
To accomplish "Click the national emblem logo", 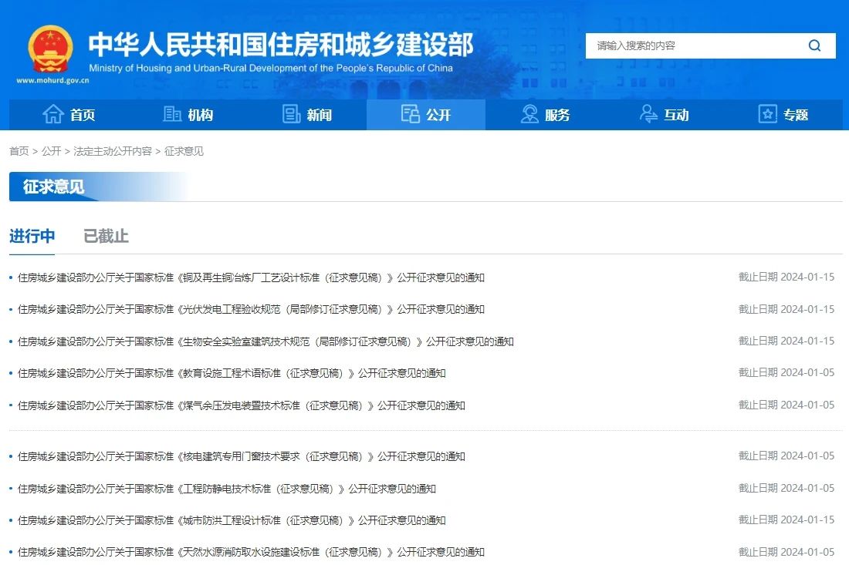I will 50,49.
